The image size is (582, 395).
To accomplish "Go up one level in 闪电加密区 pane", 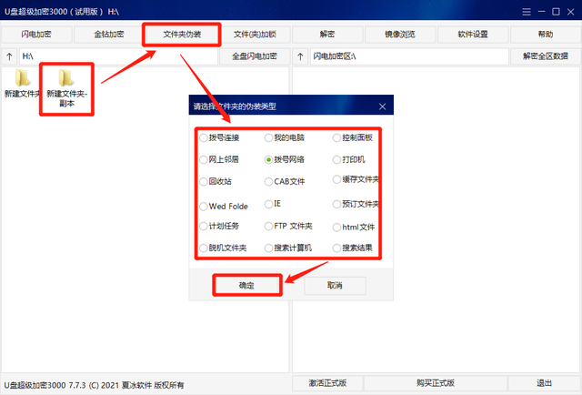I will tap(300, 56).
